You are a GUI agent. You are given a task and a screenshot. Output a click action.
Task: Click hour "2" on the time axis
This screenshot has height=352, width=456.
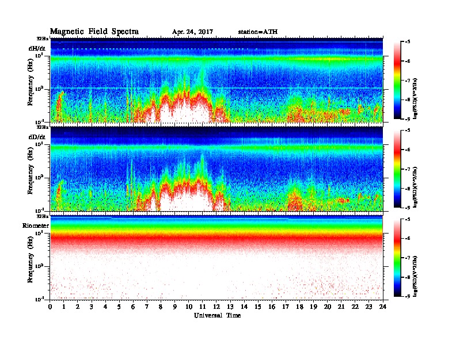coord(78,307)
